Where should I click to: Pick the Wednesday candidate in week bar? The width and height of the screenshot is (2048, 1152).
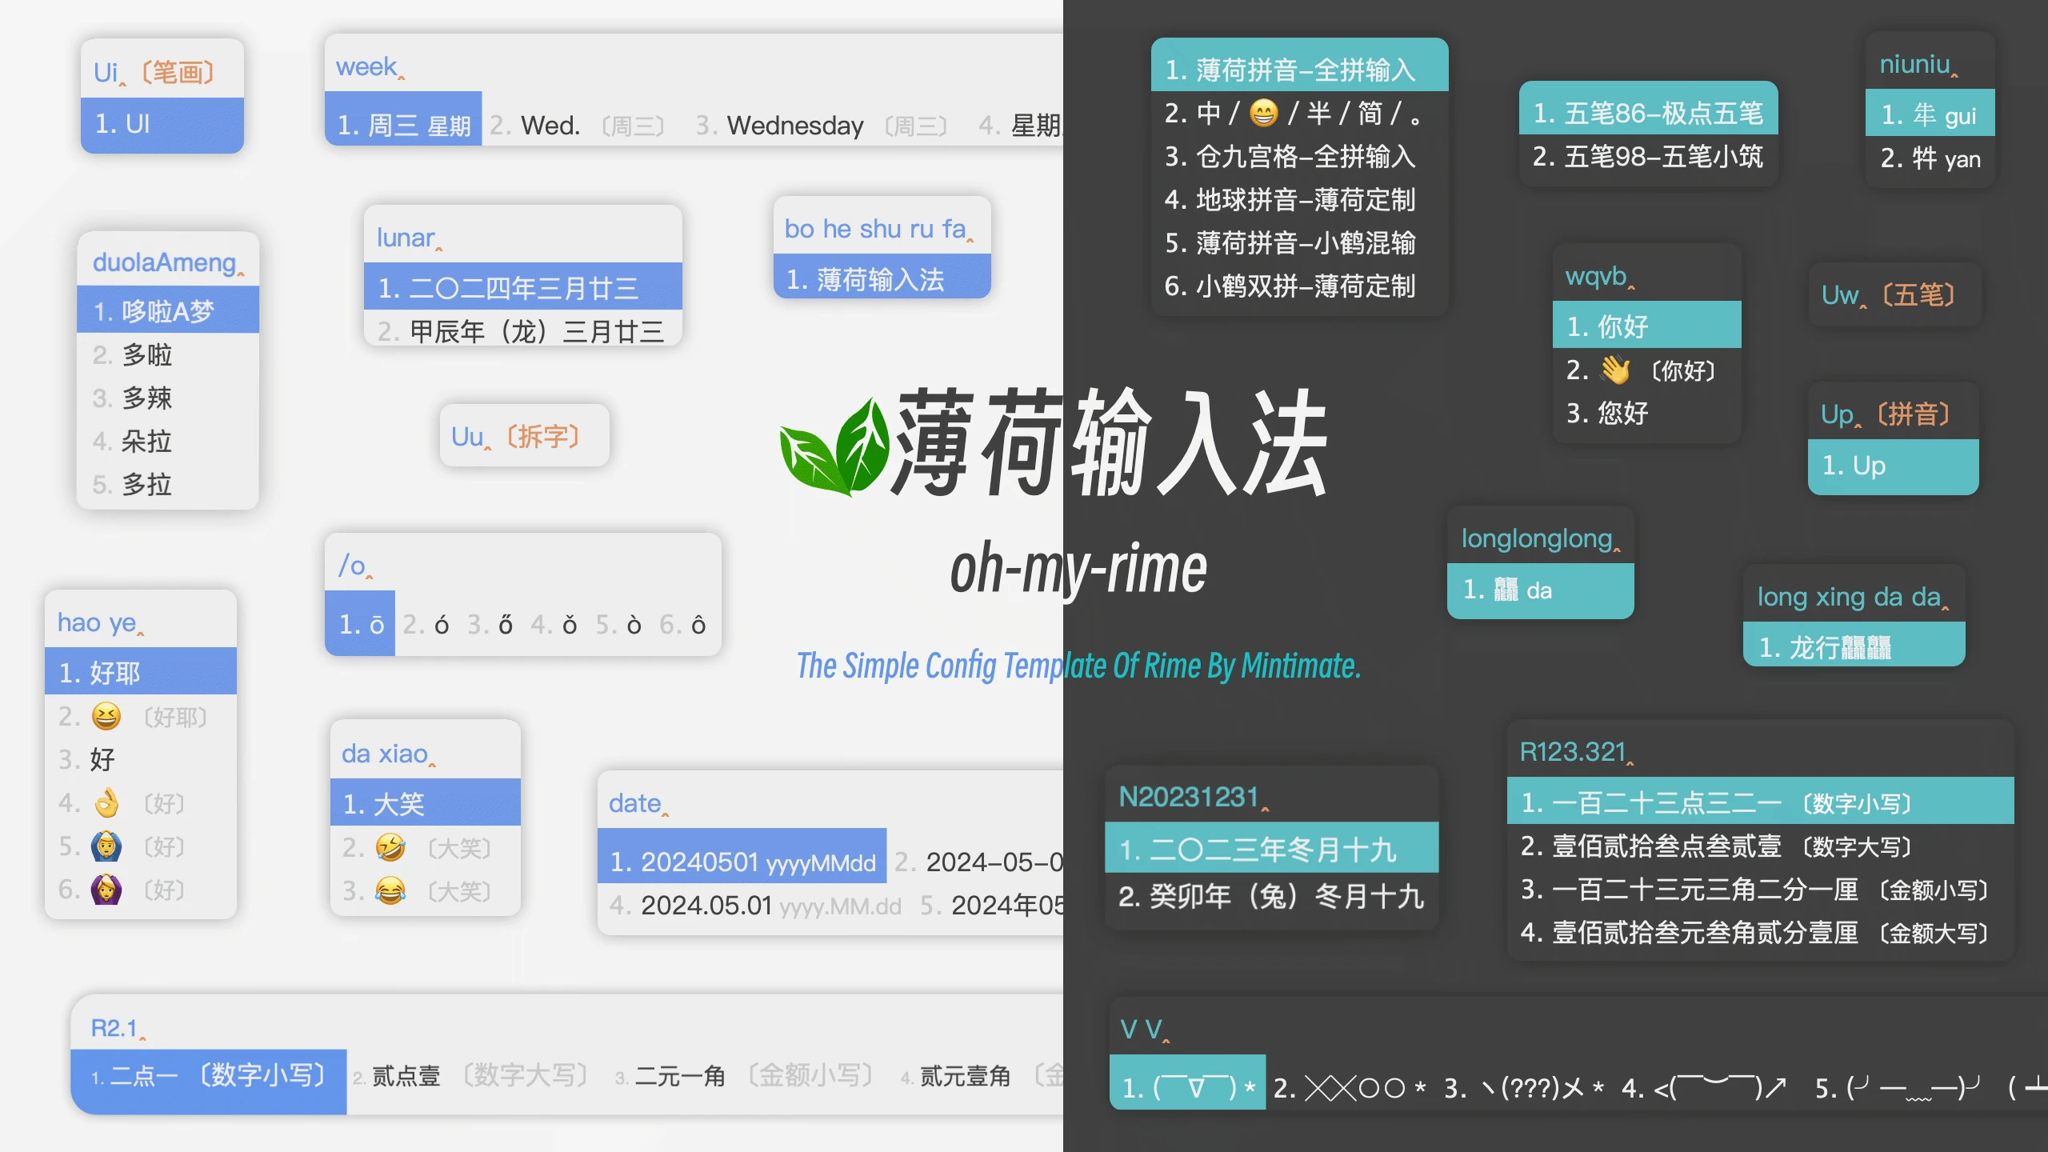[794, 126]
